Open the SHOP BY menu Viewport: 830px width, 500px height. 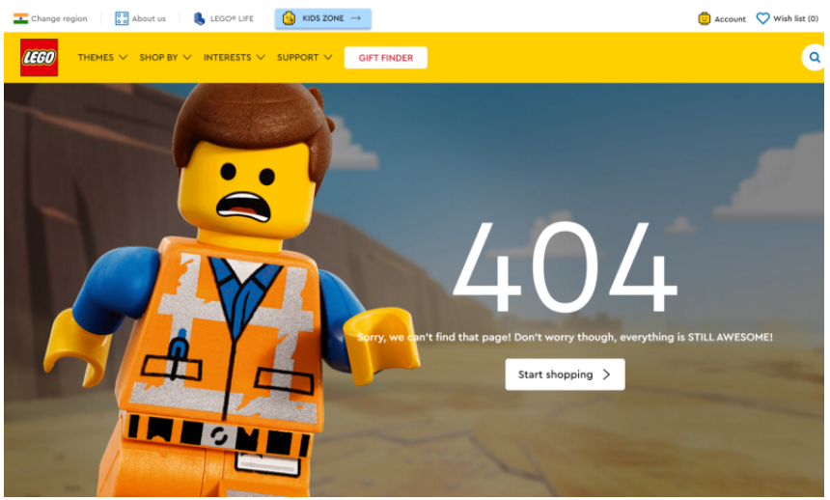(x=165, y=57)
